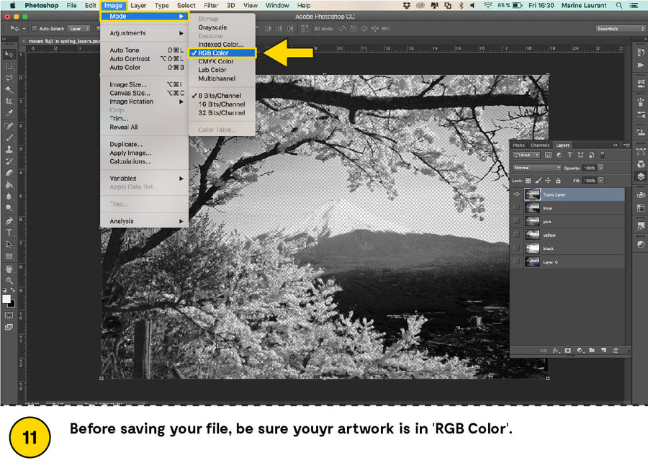The width and height of the screenshot is (648, 468).
Task: Choose CMYK Color from Mode submenu
Action: coord(216,61)
